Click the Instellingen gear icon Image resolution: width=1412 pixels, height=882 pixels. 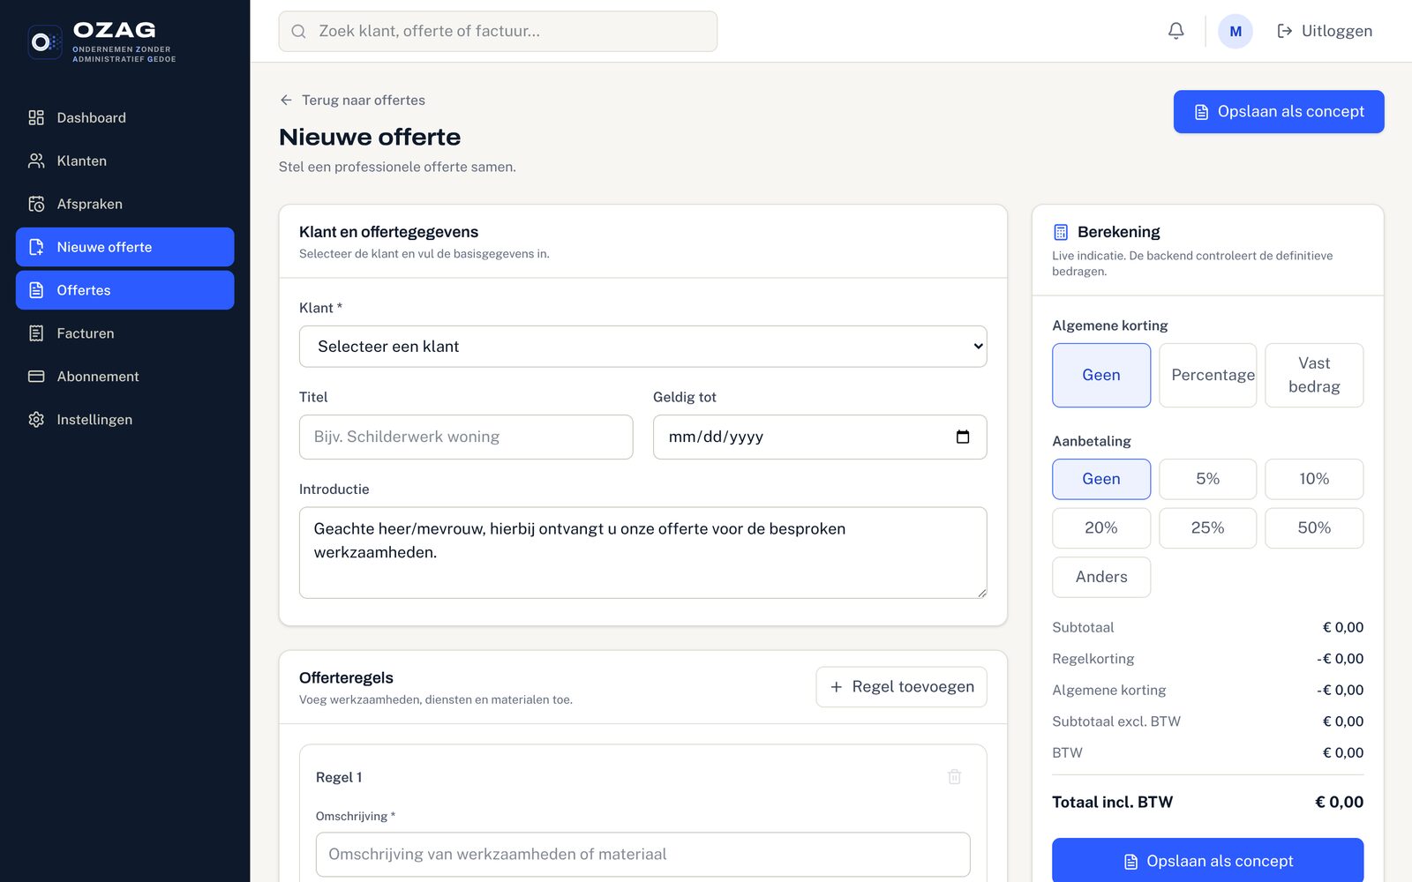click(36, 420)
